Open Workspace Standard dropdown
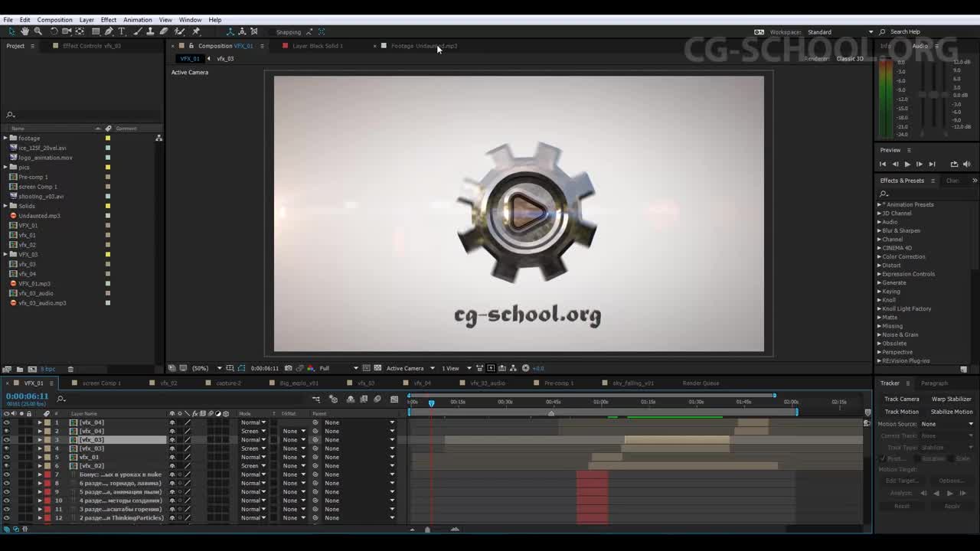 (x=840, y=32)
